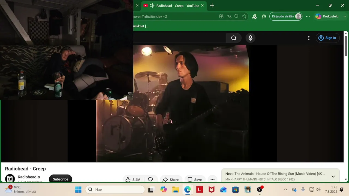The image size is (349, 196).
Task: Open the cloud sync tray icon
Action: (x=294, y=189)
